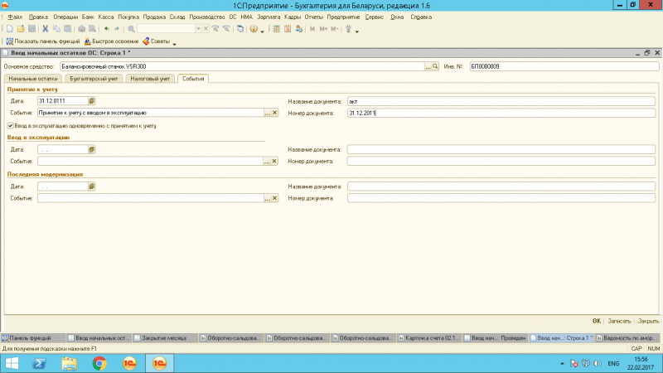Open Быстрое освоение quick start

point(111,41)
